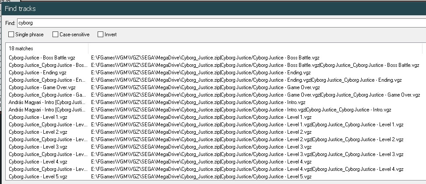This screenshot has width=426, height=184.
Task: Select the truncated 'Cyborg Justice_Cyborg Justice - Ga...' entry
Action: tap(47, 95)
